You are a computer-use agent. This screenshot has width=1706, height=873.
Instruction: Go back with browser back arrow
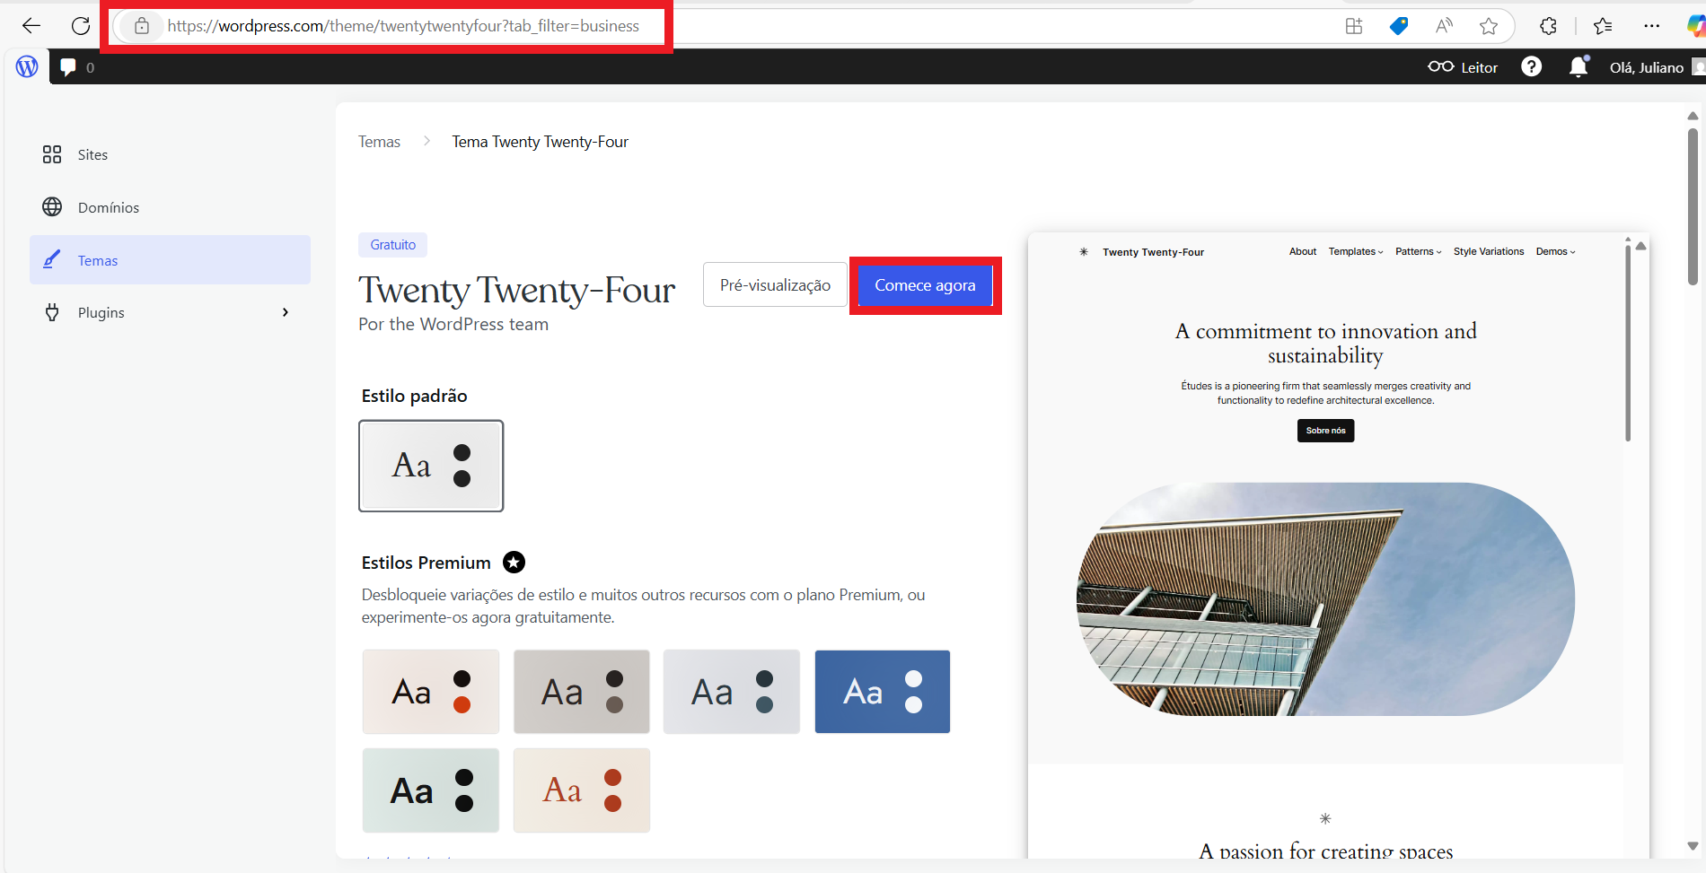[x=31, y=26]
